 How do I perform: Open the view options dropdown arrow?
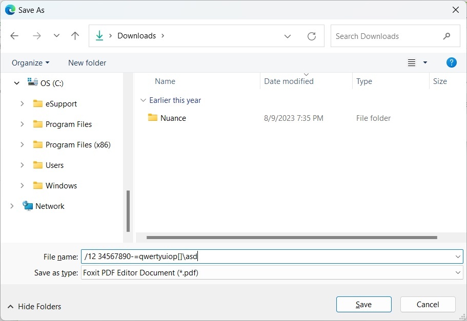(x=425, y=62)
